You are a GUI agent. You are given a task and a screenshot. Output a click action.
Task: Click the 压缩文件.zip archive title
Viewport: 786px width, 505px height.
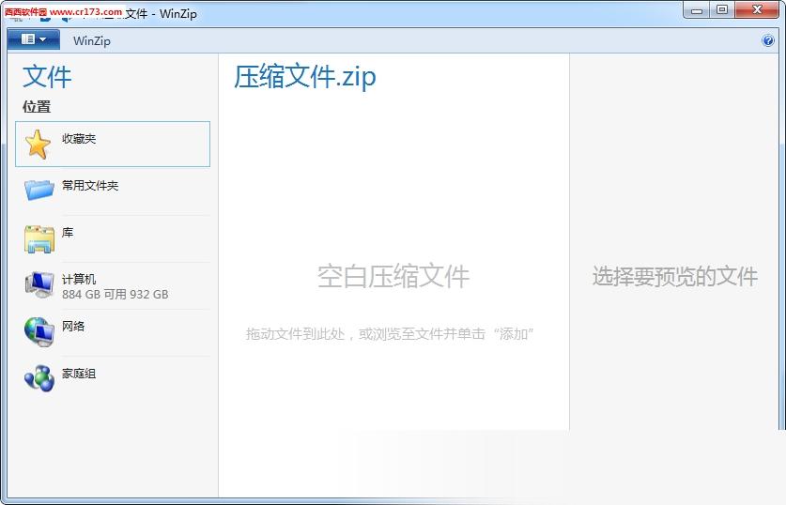(x=305, y=77)
